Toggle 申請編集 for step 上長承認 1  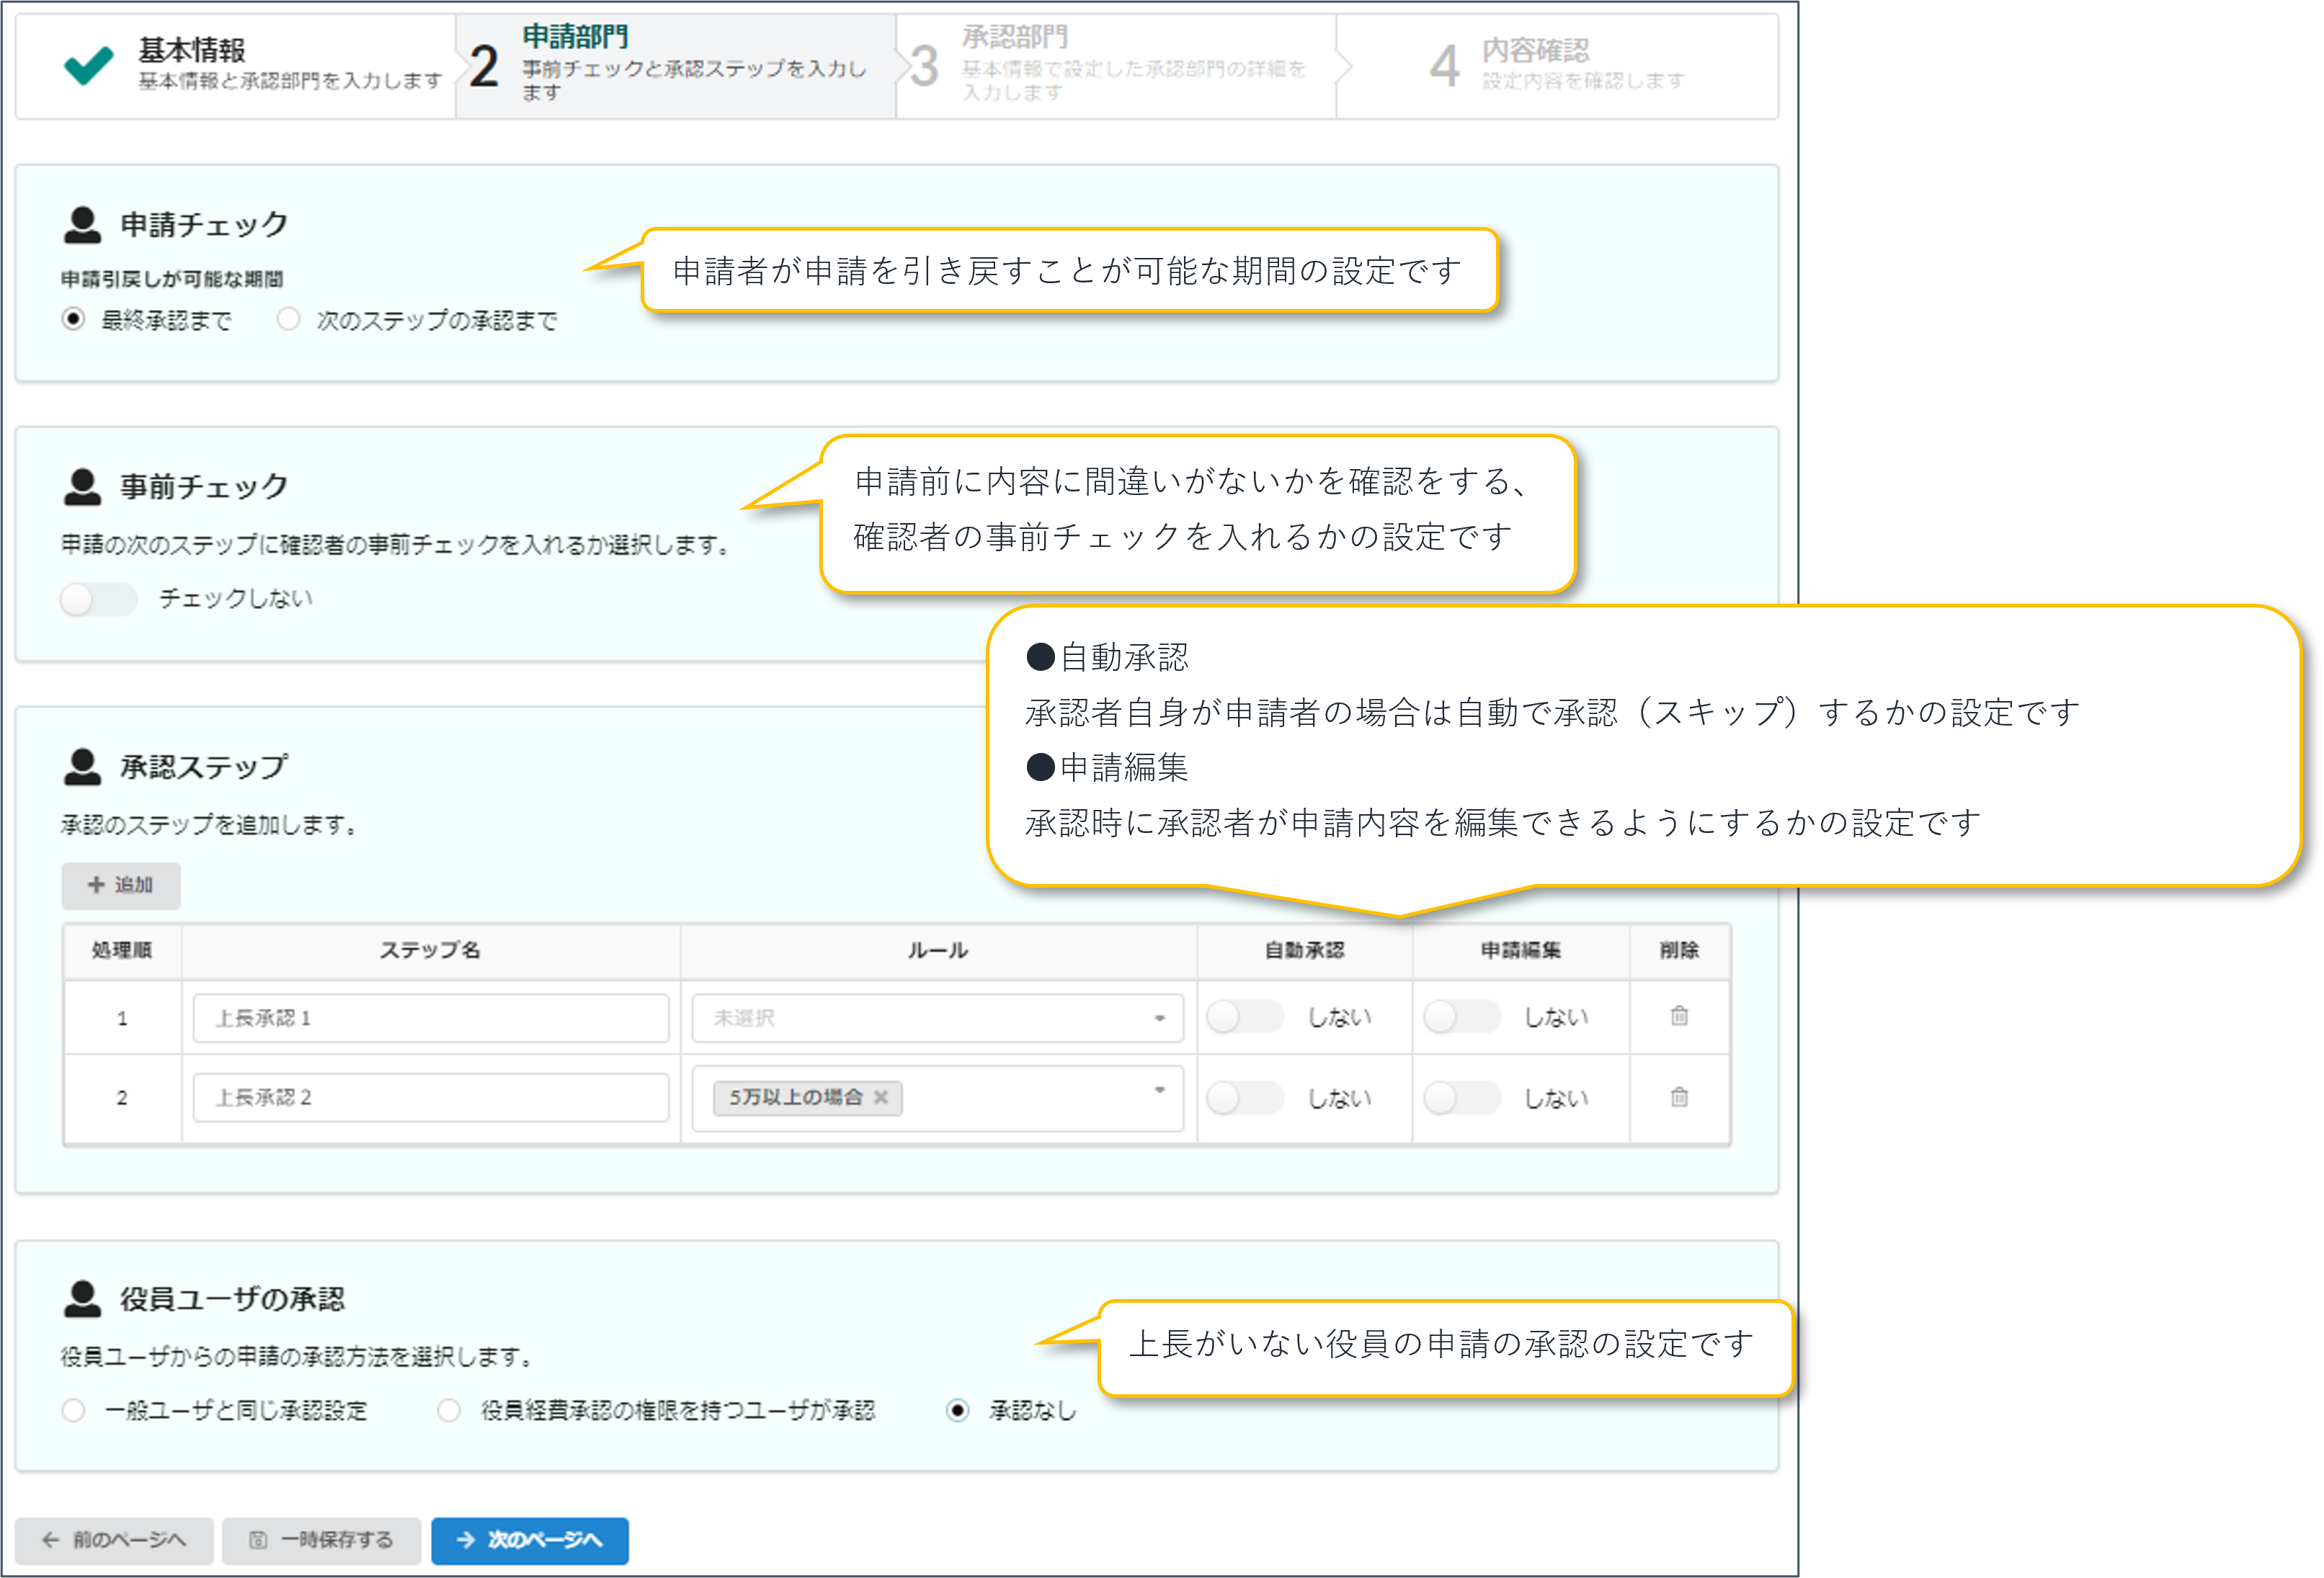pos(1461,1017)
